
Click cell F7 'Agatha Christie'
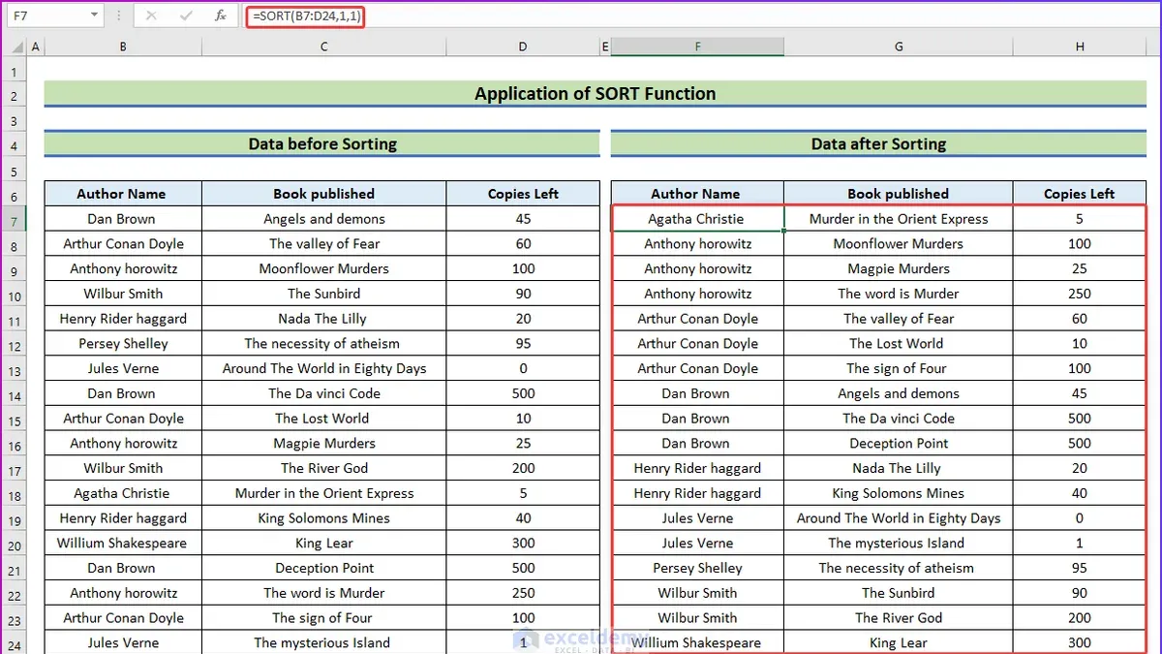click(x=697, y=219)
